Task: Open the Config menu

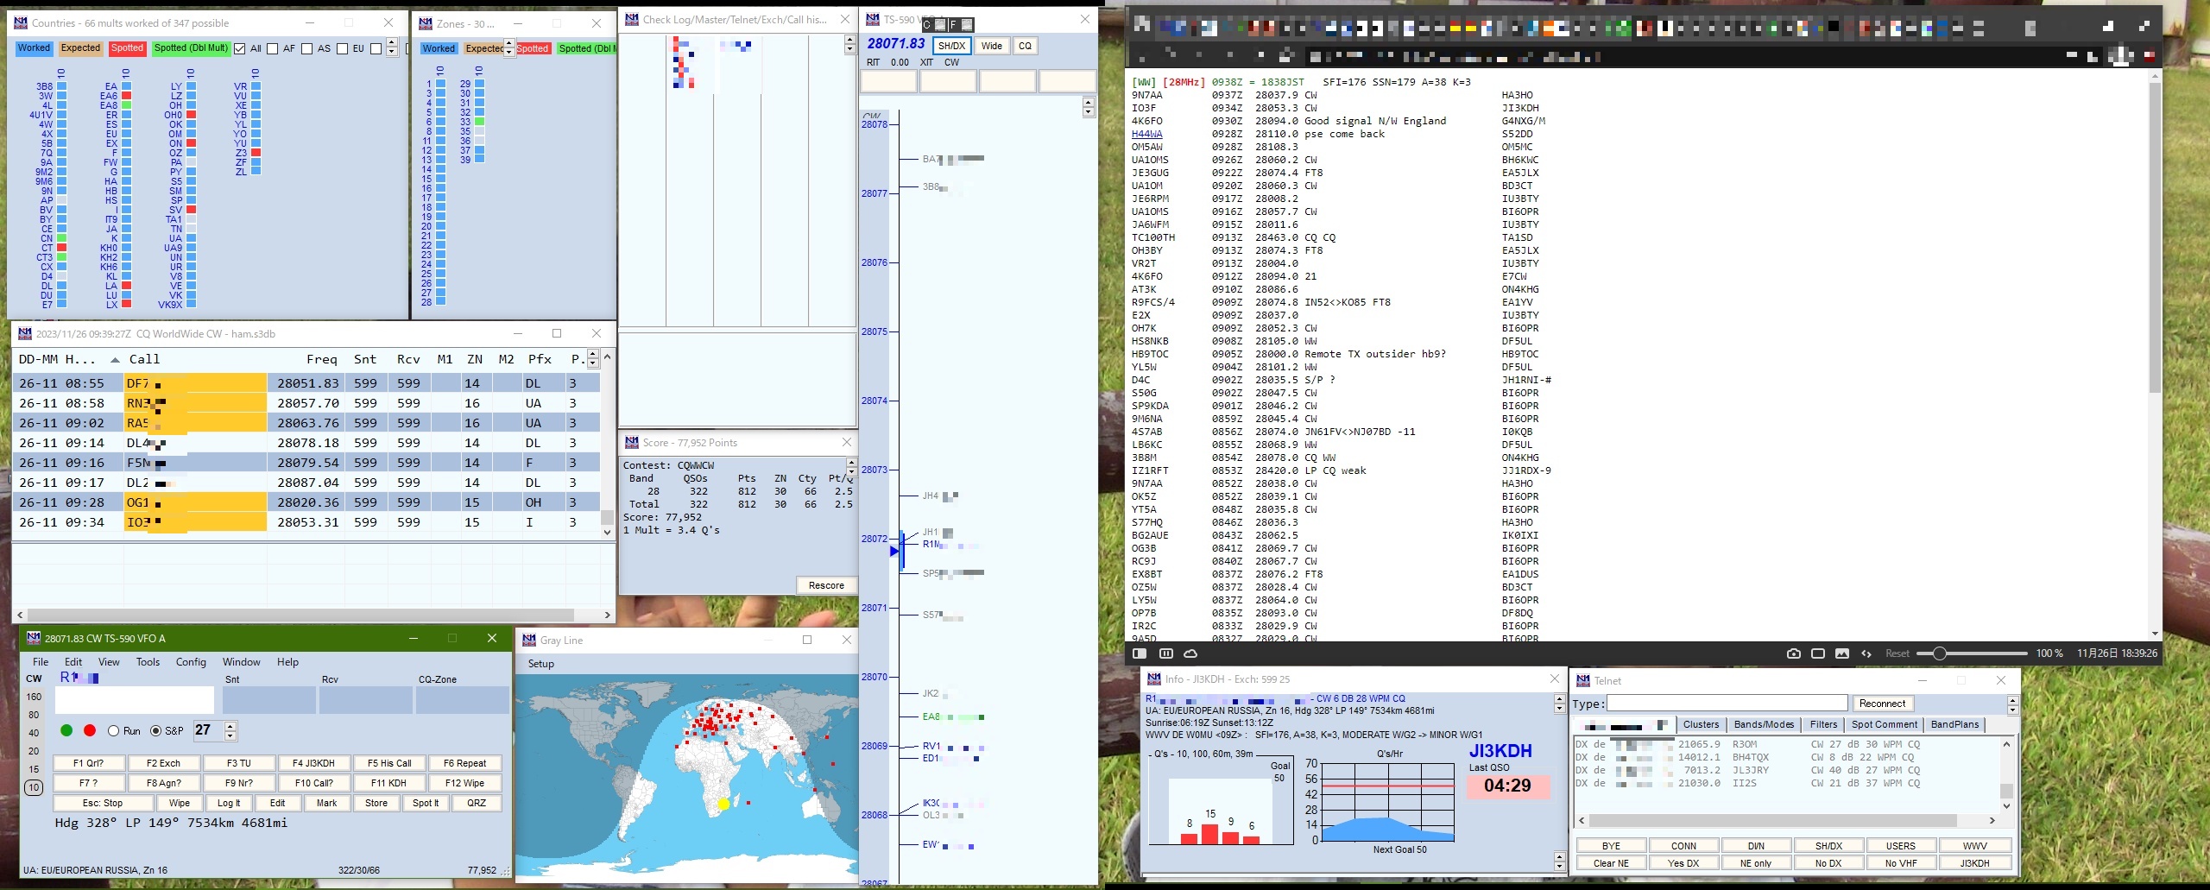Action: pyautogui.click(x=191, y=662)
